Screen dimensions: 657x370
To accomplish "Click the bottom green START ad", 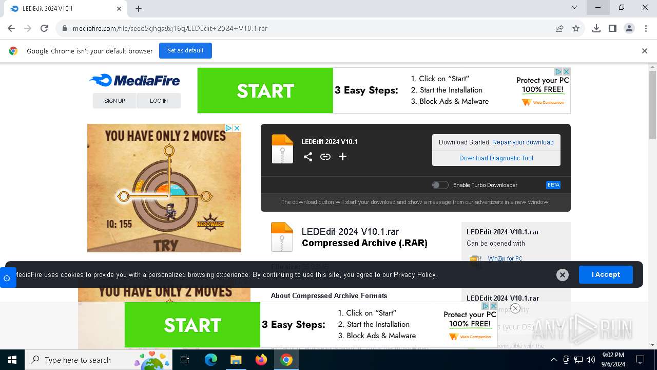I will (192, 325).
